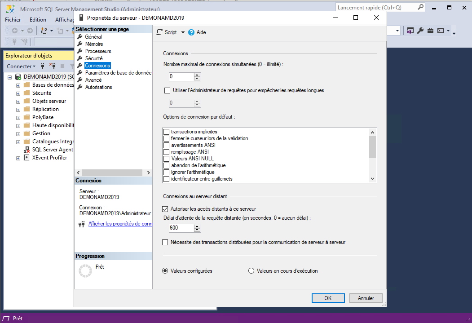Open the Script dropdown arrow
This screenshot has height=323, width=472.
183,32
